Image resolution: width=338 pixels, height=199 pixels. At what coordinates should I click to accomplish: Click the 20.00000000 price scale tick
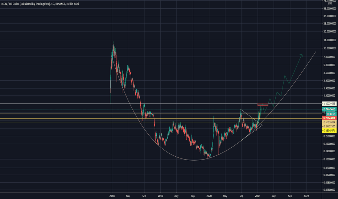(330, 31)
